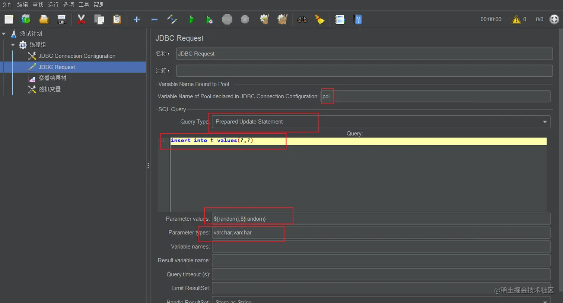The image size is (563, 303).
Task: Open the 查找 menu
Action: (x=38, y=4)
